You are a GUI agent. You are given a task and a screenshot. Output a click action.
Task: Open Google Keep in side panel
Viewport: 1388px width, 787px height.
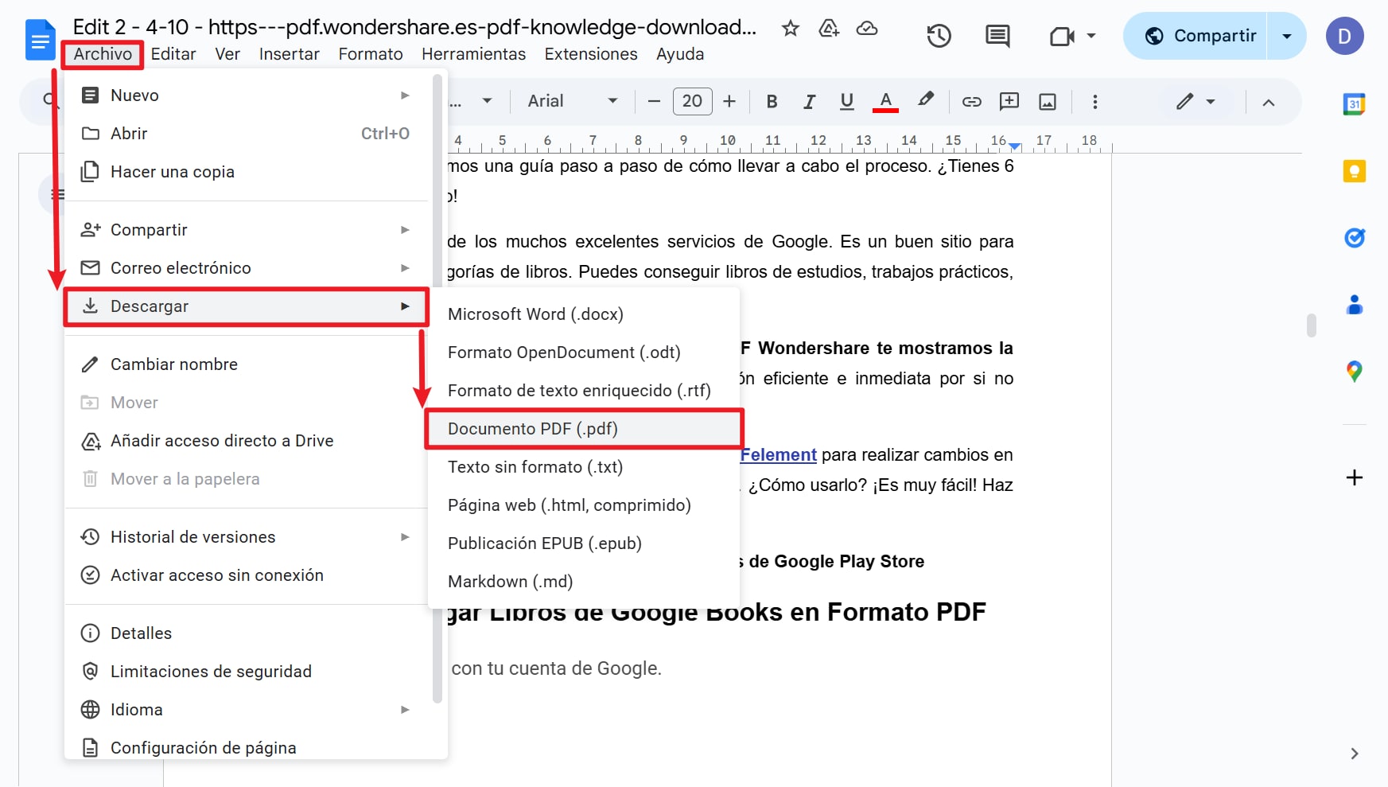1354,171
